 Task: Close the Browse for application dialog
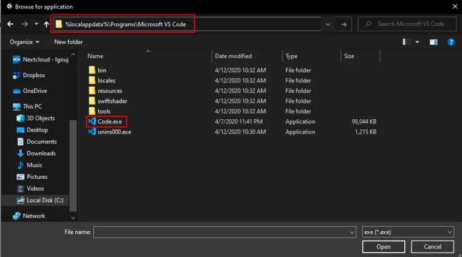455,7
